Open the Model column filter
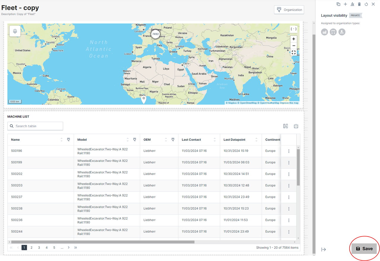 134,140
